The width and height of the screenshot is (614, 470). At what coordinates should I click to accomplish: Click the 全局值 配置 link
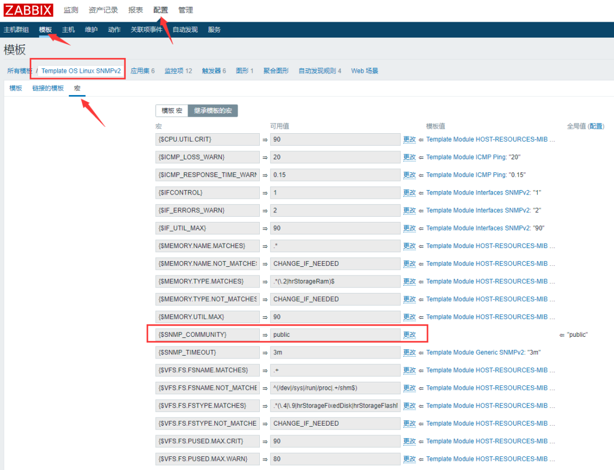point(596,126)
